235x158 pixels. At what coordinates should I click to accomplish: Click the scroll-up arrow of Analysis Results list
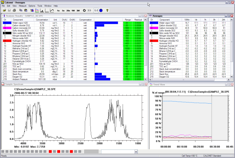pyautogui.click(x=145, y=20)
